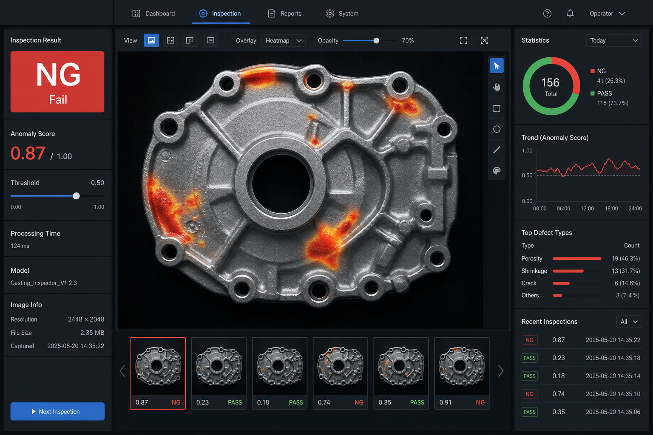Image resolution: width=653 pixels, height=435 pixels.
Task: Choose the rectangle region tool
Action: [497, 108]
